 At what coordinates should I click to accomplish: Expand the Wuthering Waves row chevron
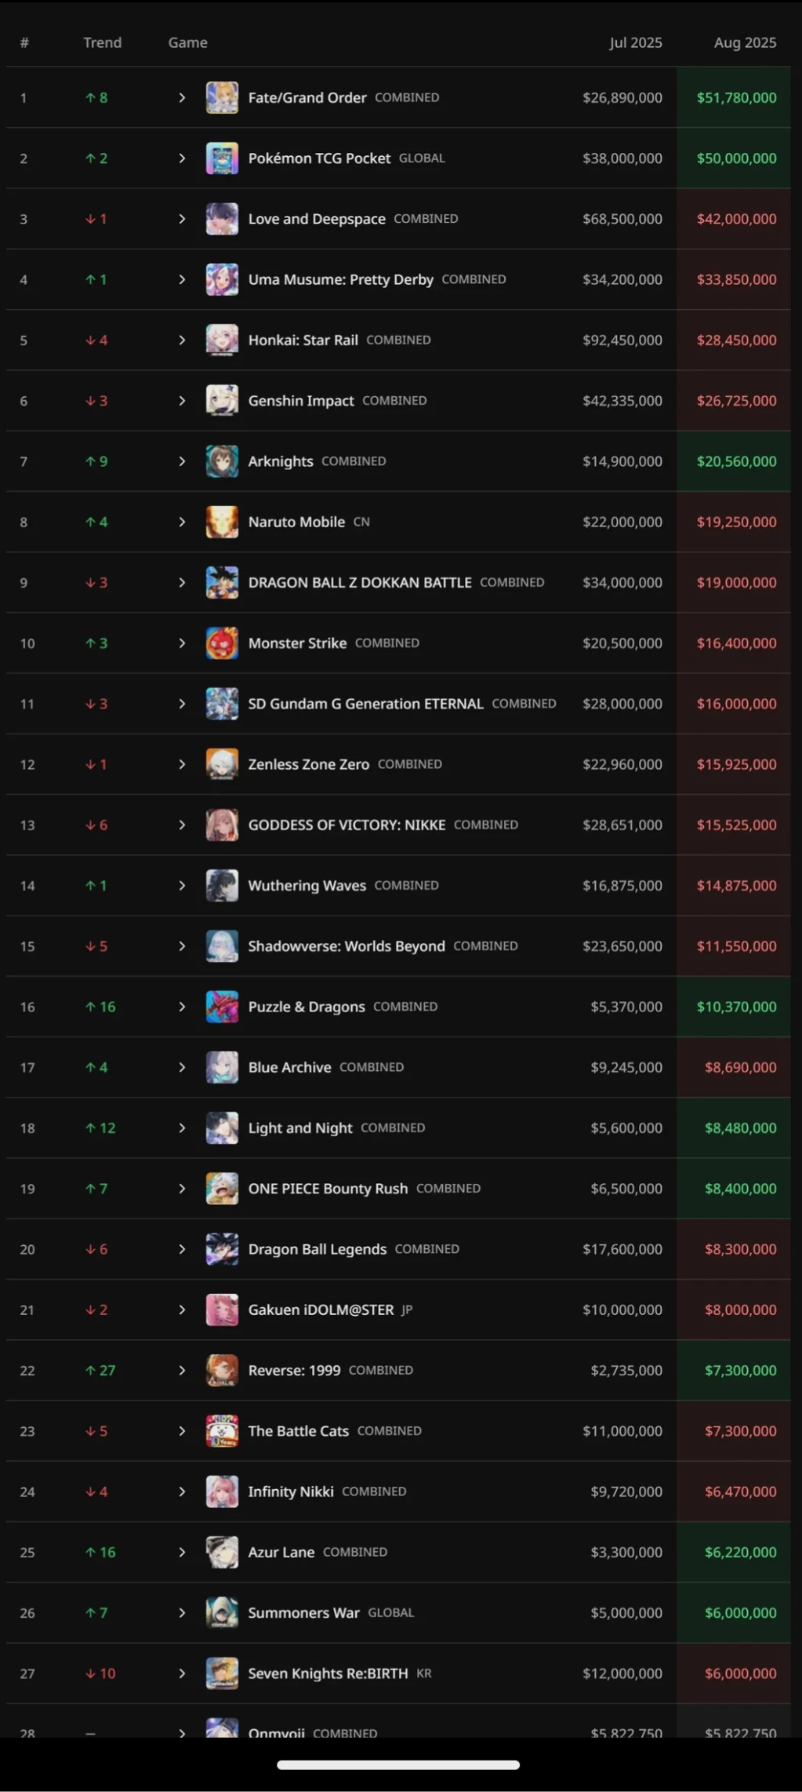pos(182,886)
